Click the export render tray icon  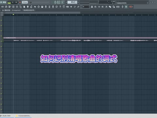[x=46, y=7]
